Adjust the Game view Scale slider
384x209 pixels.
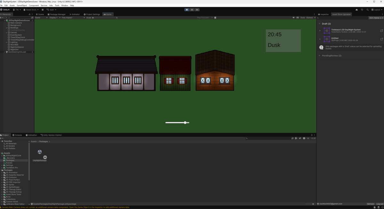point(104,18)
